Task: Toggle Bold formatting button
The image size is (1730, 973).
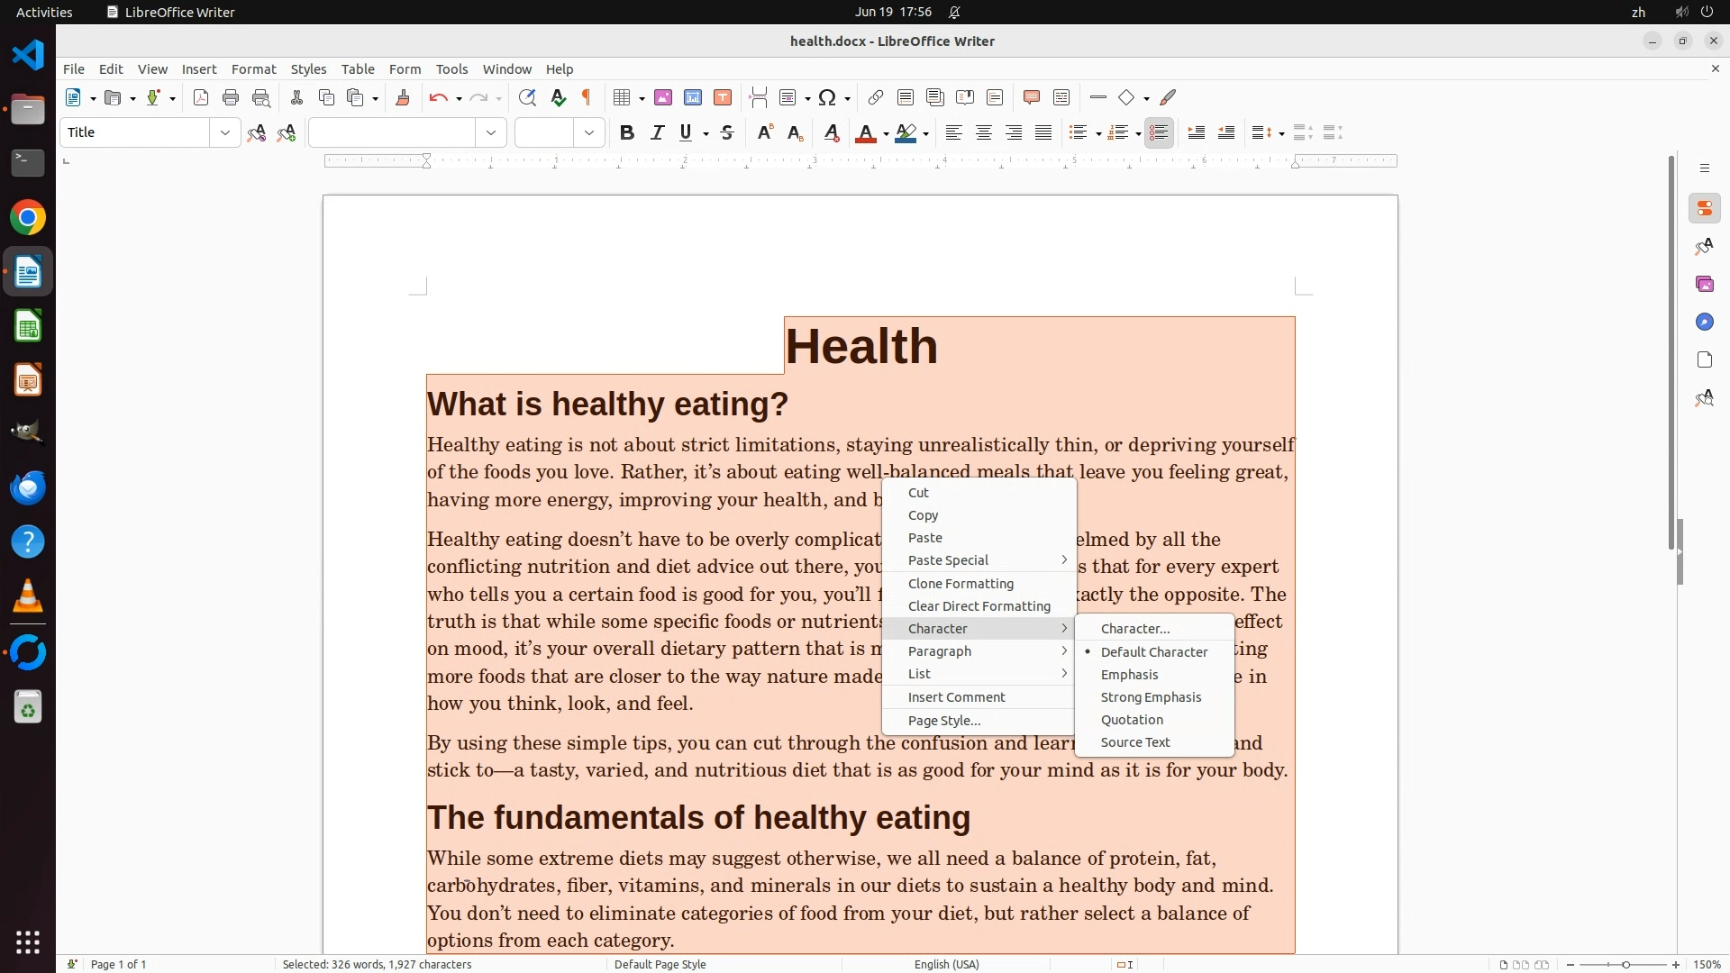Action: (x=627, y=133)
